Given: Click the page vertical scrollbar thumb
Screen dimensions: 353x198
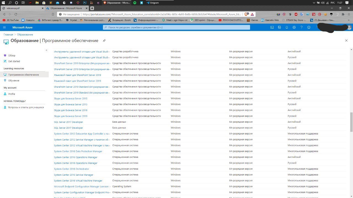Looking at the screenshot, I should coord(351,122).
